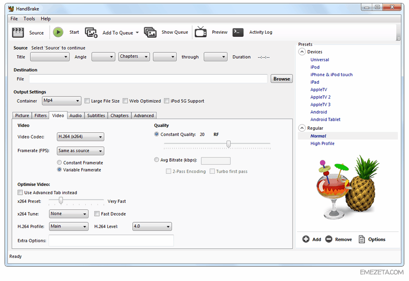Open the Add To Queue dropdown arrow
This screenshot has width=409, height=281.
(x=137, y=33)
